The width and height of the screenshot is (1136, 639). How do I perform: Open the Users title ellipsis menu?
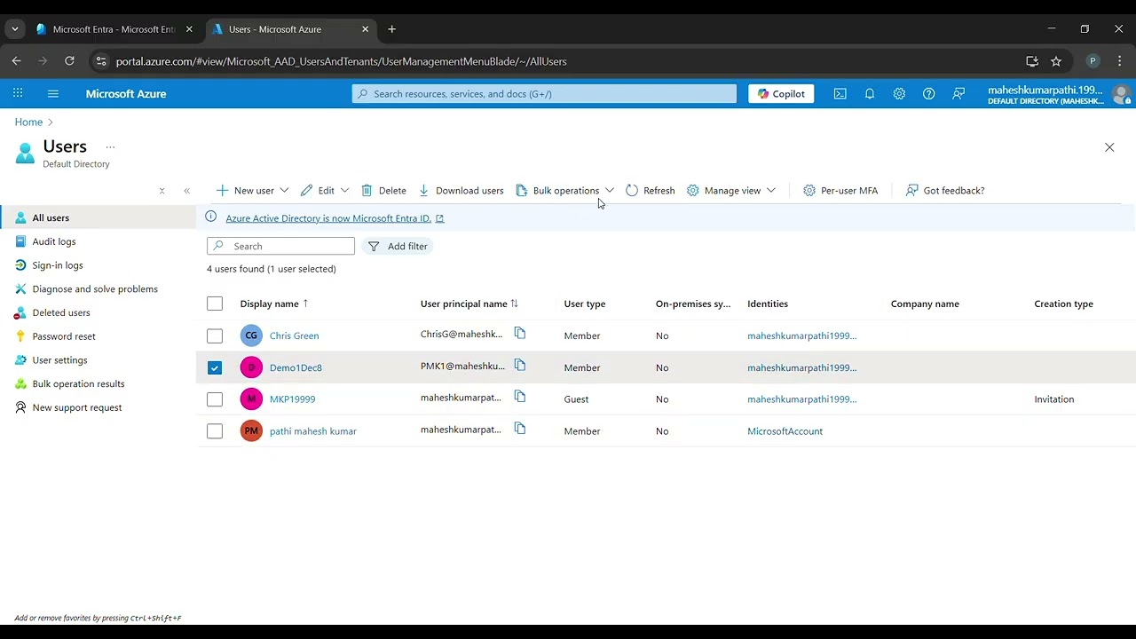pyautogui.click(x=110, y=146)
